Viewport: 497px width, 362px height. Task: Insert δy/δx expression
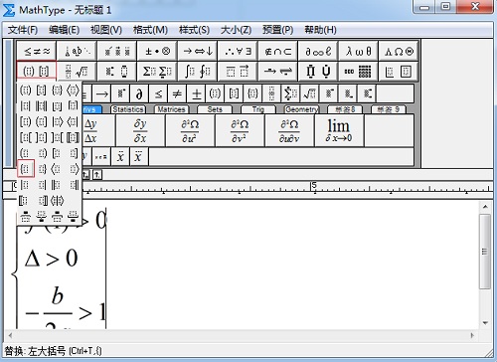(140, 130)
